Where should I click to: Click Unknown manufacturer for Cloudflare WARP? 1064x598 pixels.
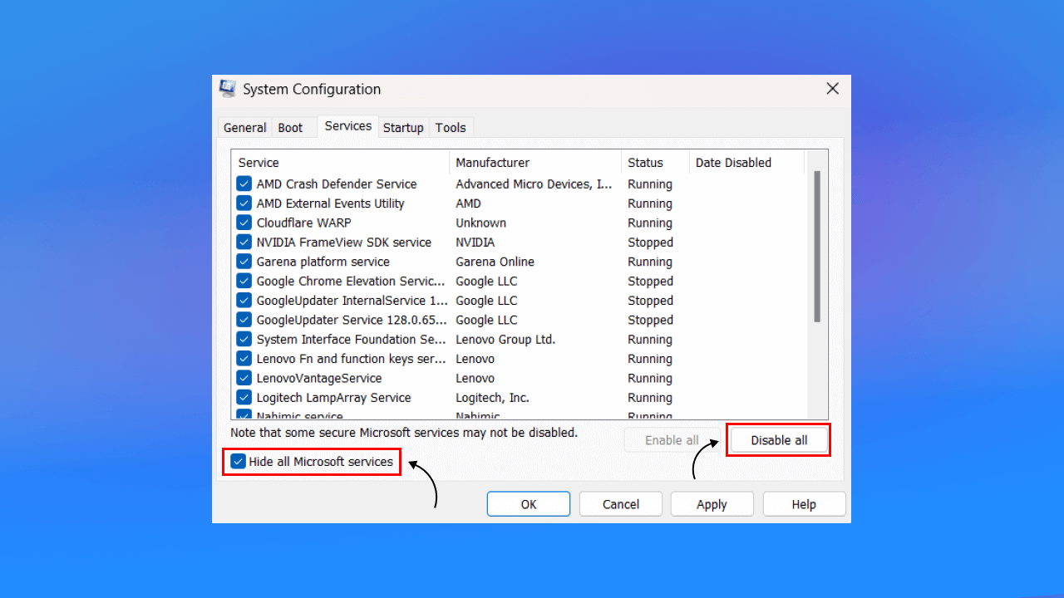(x=480, y=223)
